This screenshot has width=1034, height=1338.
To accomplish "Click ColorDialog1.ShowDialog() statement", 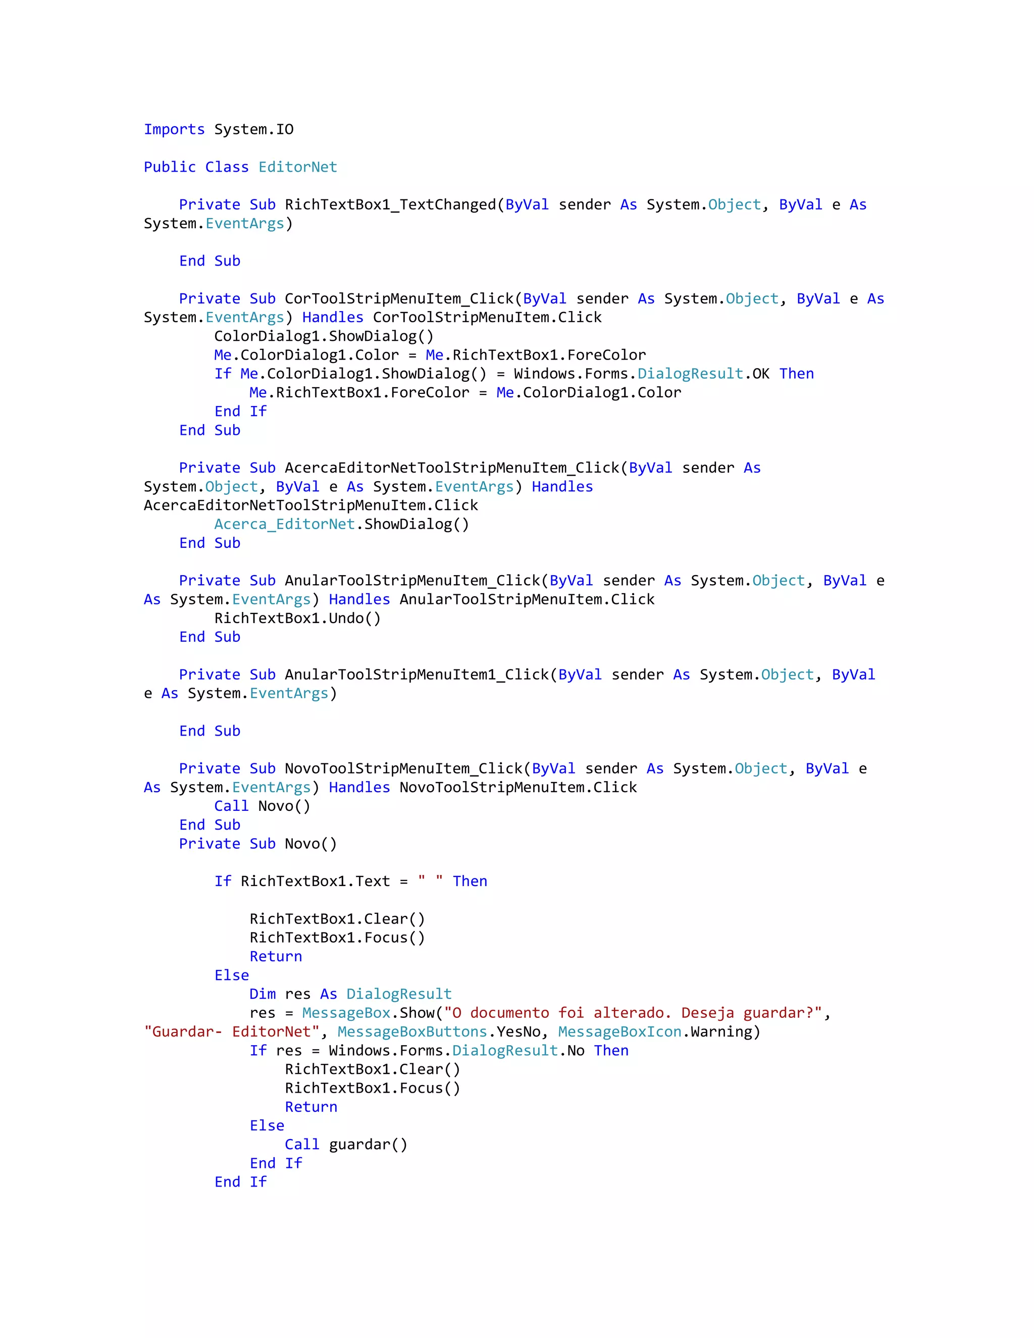I will pyautogui.click(x=324, y=336).
